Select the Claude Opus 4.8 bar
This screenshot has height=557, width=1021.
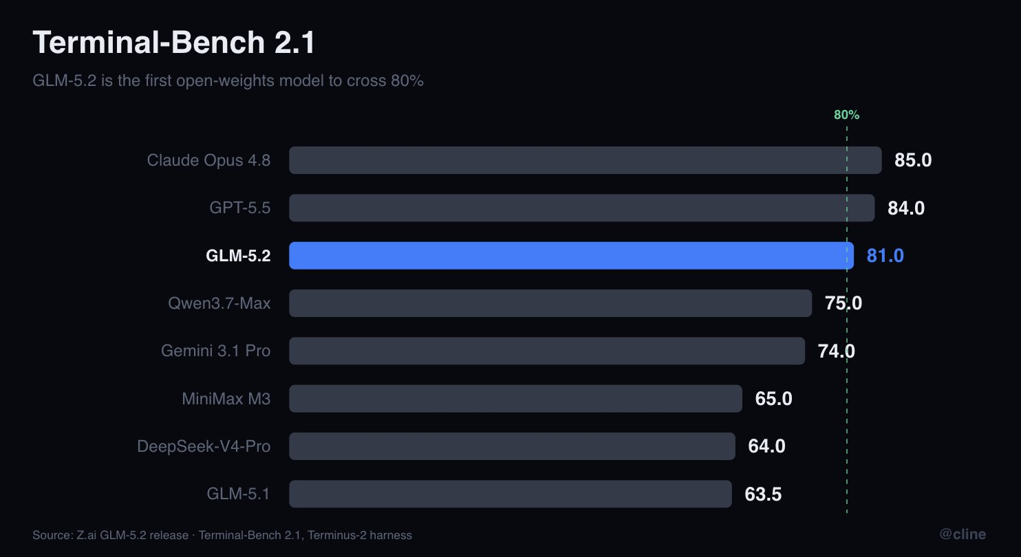click(585, 160)
